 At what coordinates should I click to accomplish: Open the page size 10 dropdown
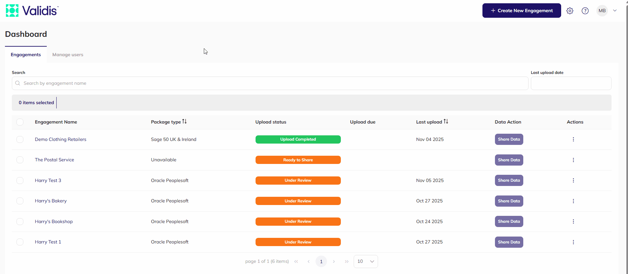(366, 262)
